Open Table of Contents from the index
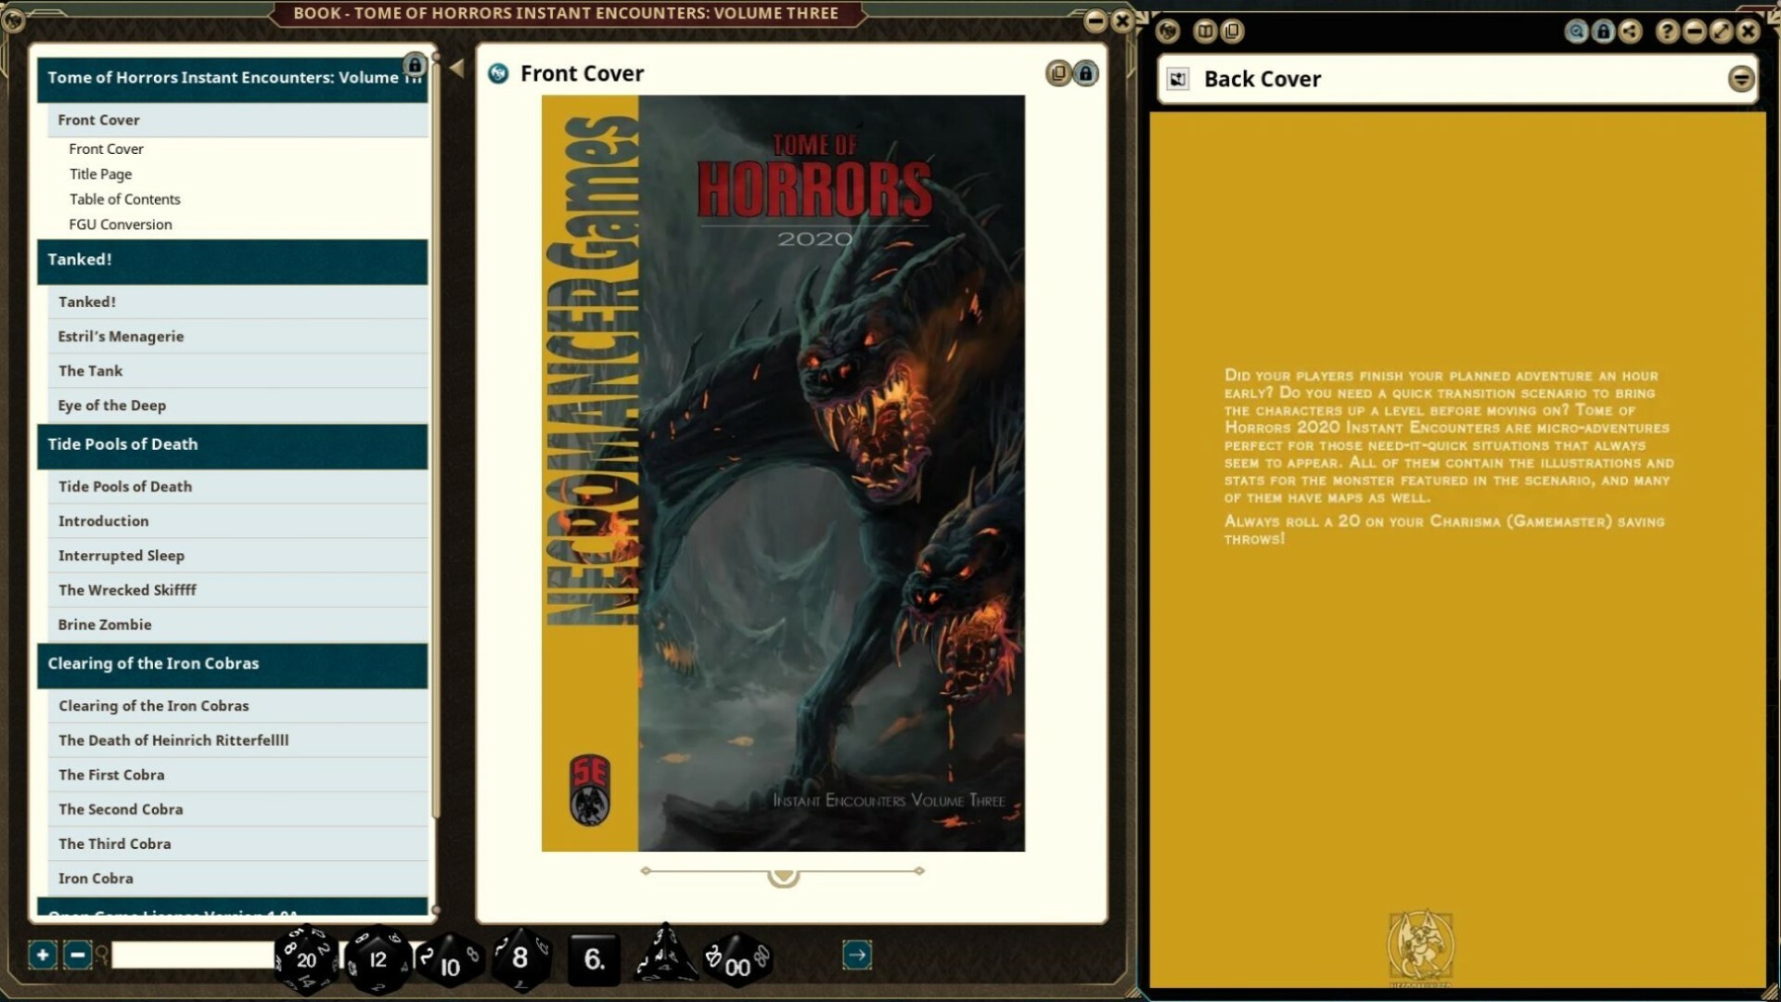Image resolution: width=1781 pixels, height=1002 pixels. pos(124,199)
